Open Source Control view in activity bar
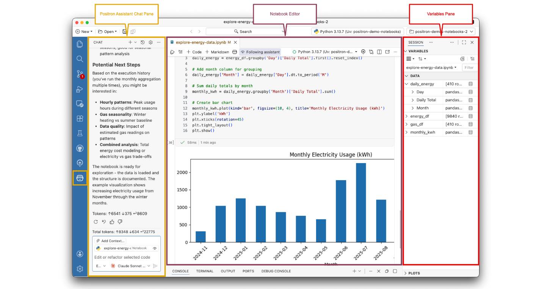This screenshot has width=550, height=289. (x=80, y=74)
